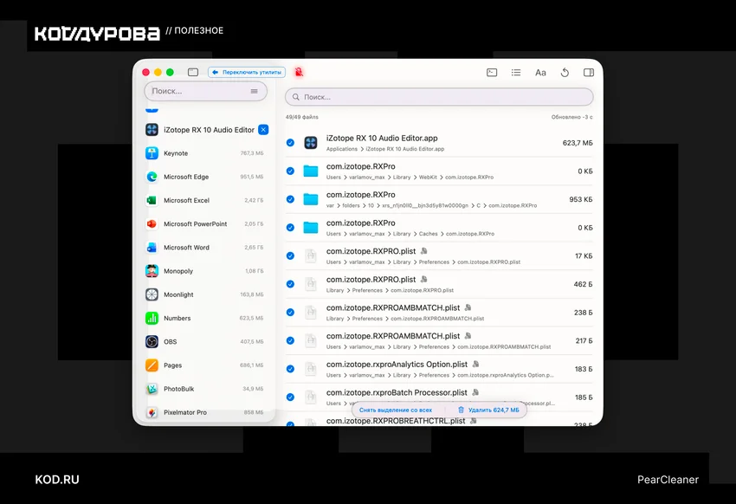Select Microsoft Excel in the app list

pyautogui.click(x=205, y=200)
